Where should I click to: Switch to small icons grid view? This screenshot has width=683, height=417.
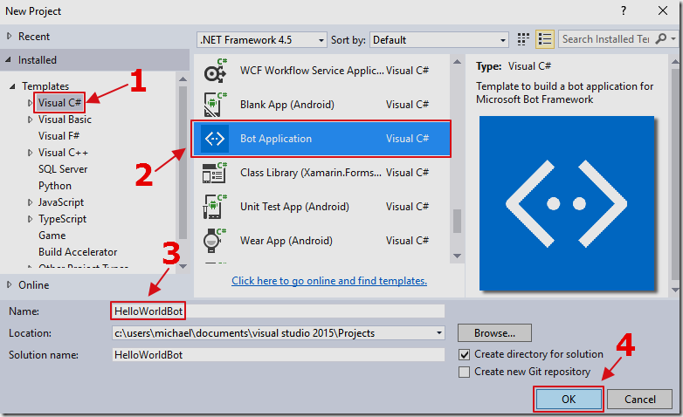pyautogui.click(x=524, y=39)
